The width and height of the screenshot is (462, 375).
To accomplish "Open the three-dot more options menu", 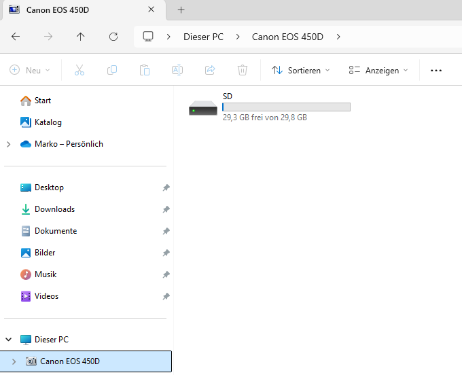I will [x=436, y=71].
